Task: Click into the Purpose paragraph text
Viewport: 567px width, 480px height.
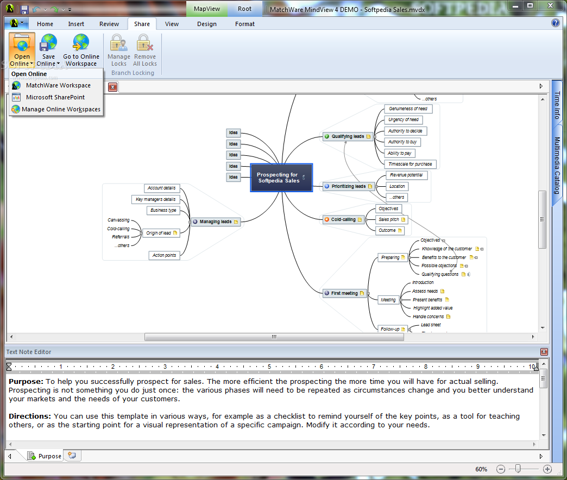Action: (271, 390)
